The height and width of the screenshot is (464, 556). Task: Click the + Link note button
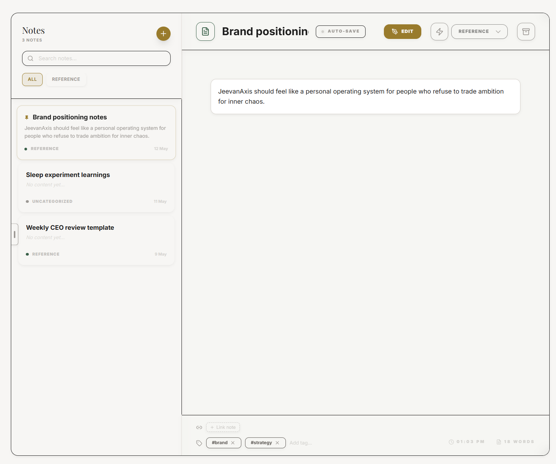pyautogui.click(x=223, y=427)
